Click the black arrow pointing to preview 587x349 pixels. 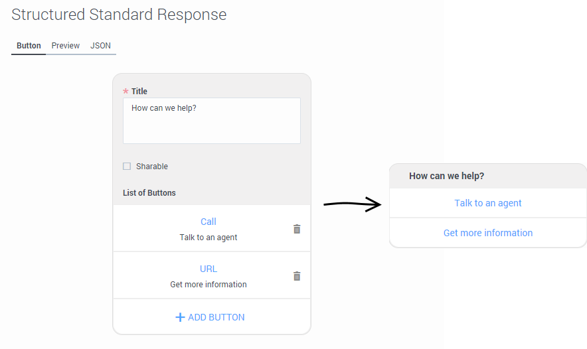(352, 204)
